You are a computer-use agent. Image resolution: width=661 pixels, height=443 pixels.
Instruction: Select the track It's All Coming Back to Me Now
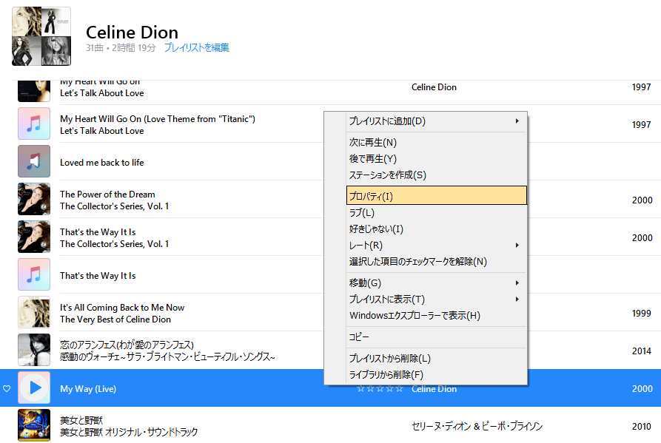click(x=122, y=308)
